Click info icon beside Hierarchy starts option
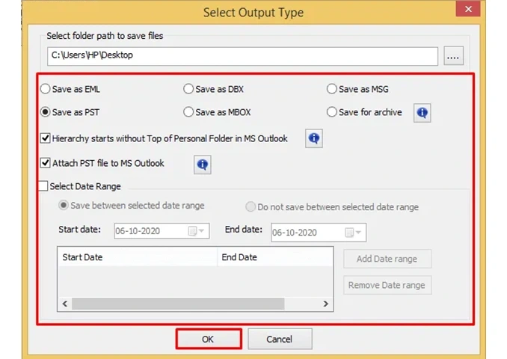507x359 pixels. coord(313,138)
